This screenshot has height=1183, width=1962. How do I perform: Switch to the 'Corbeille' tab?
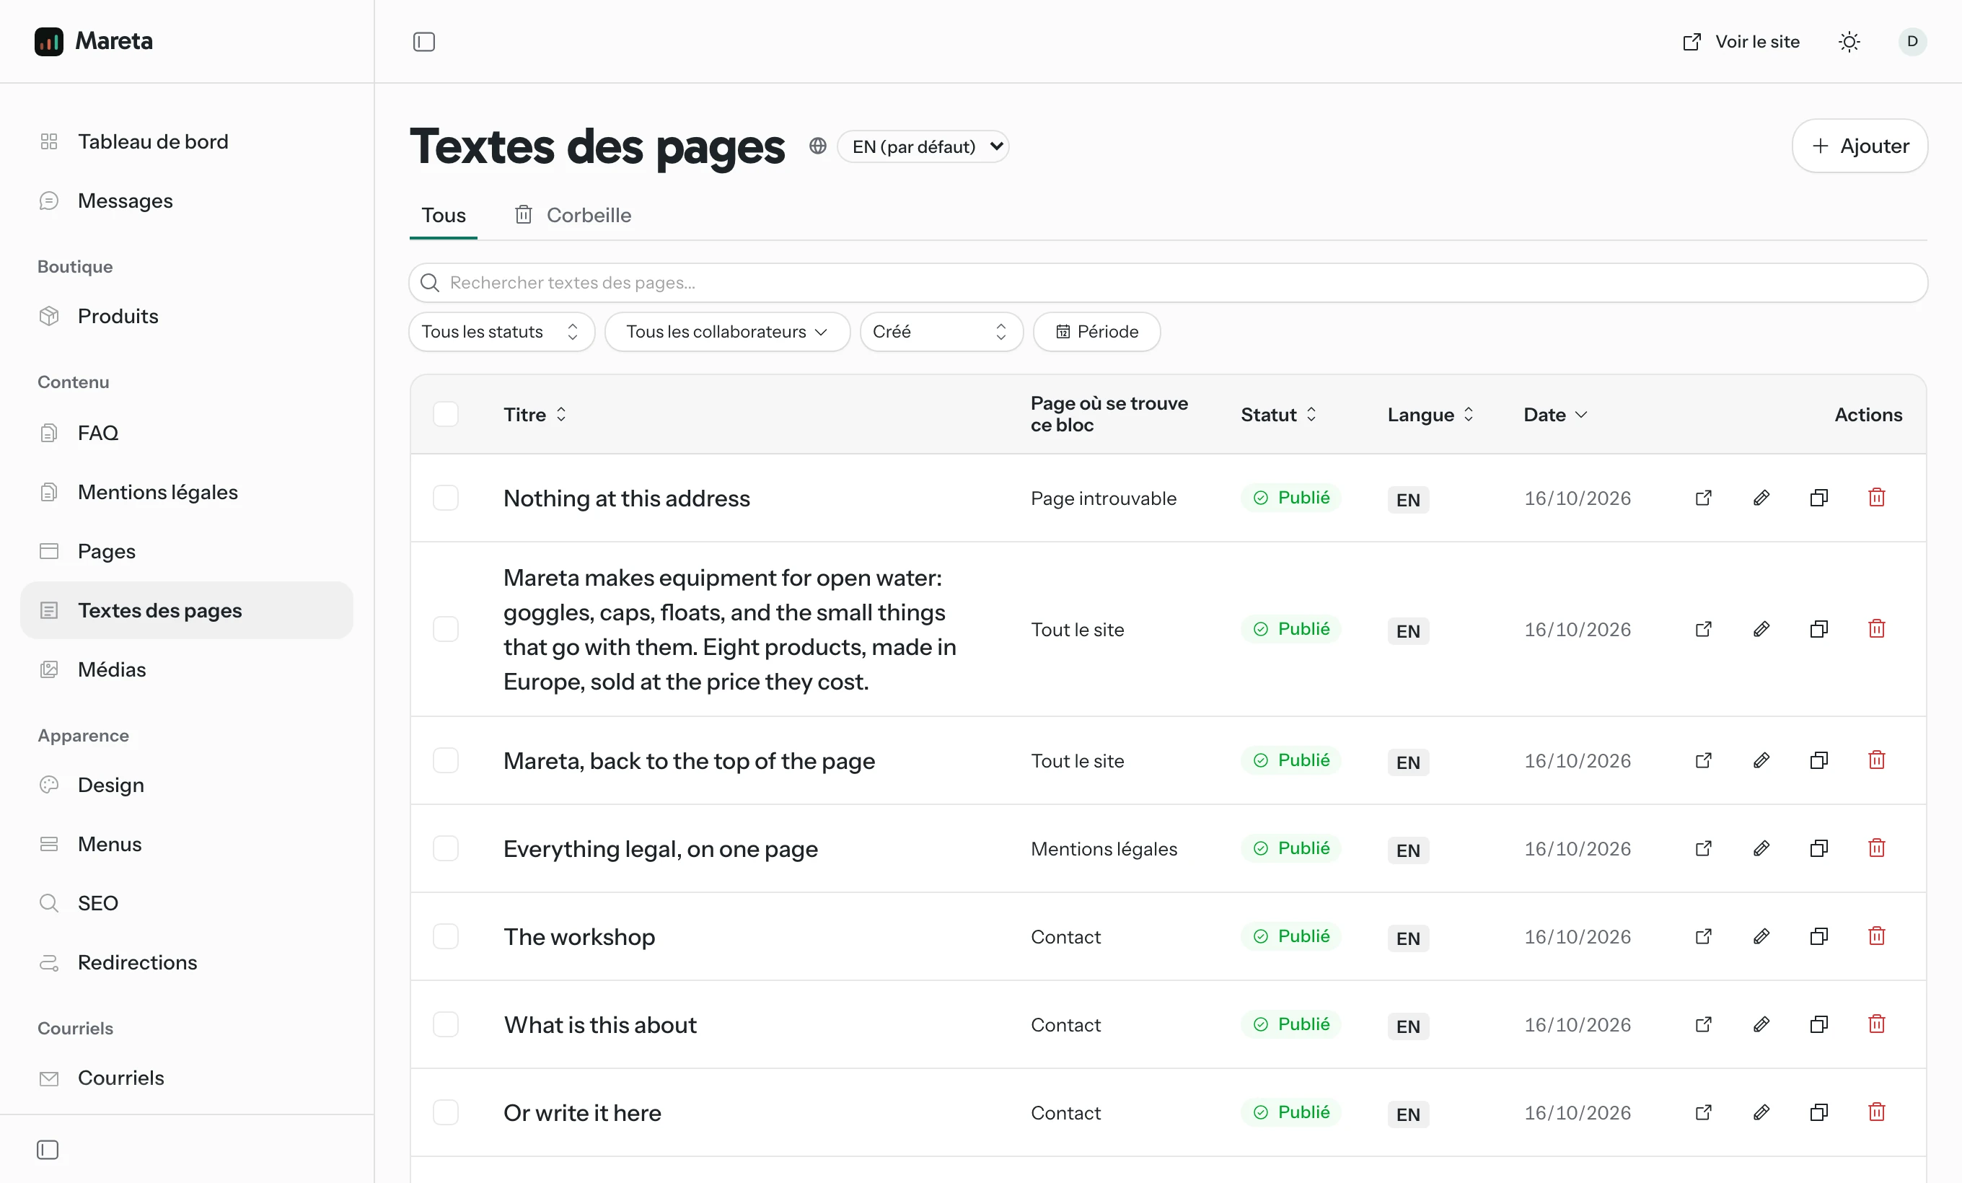[x=573, y=216]
